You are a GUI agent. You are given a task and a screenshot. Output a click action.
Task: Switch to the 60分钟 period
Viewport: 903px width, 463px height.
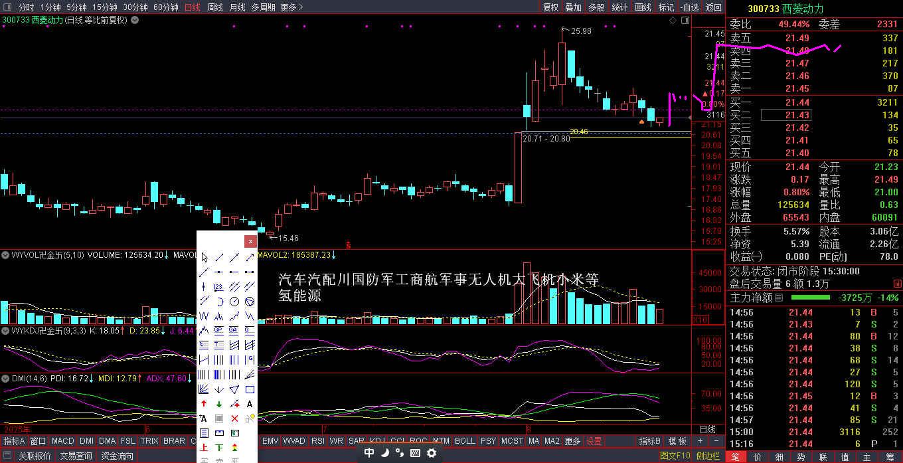(x=165, y=7)
